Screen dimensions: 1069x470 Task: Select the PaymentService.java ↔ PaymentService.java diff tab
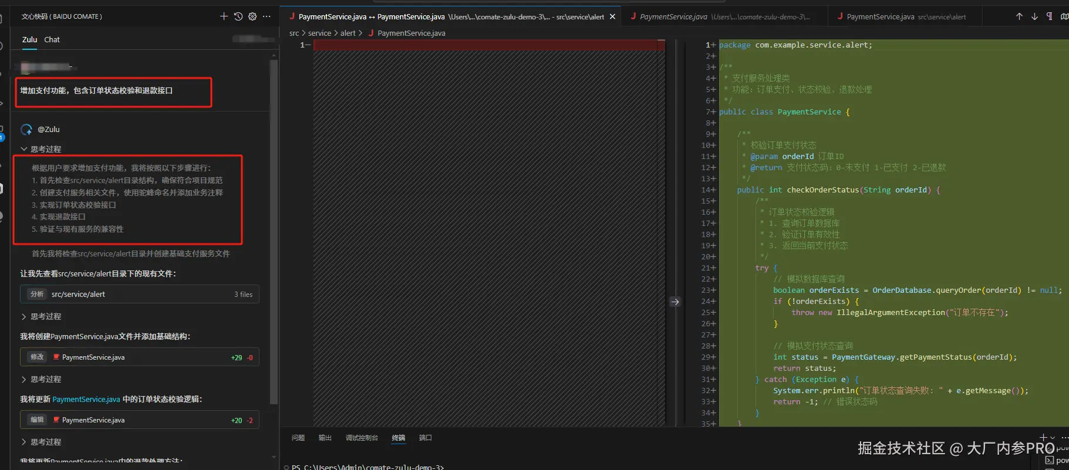click(451, 16)
